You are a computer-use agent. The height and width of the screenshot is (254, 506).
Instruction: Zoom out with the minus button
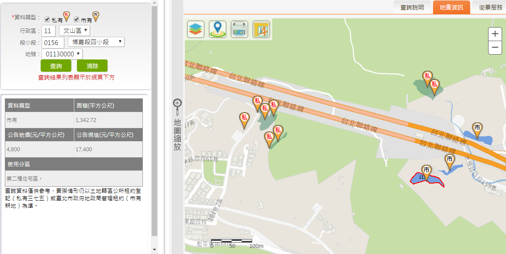495,47
